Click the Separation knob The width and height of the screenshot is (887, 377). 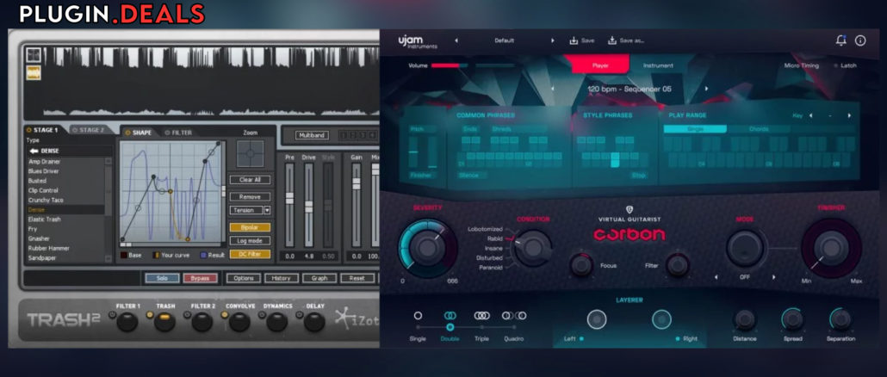point(840,320)
